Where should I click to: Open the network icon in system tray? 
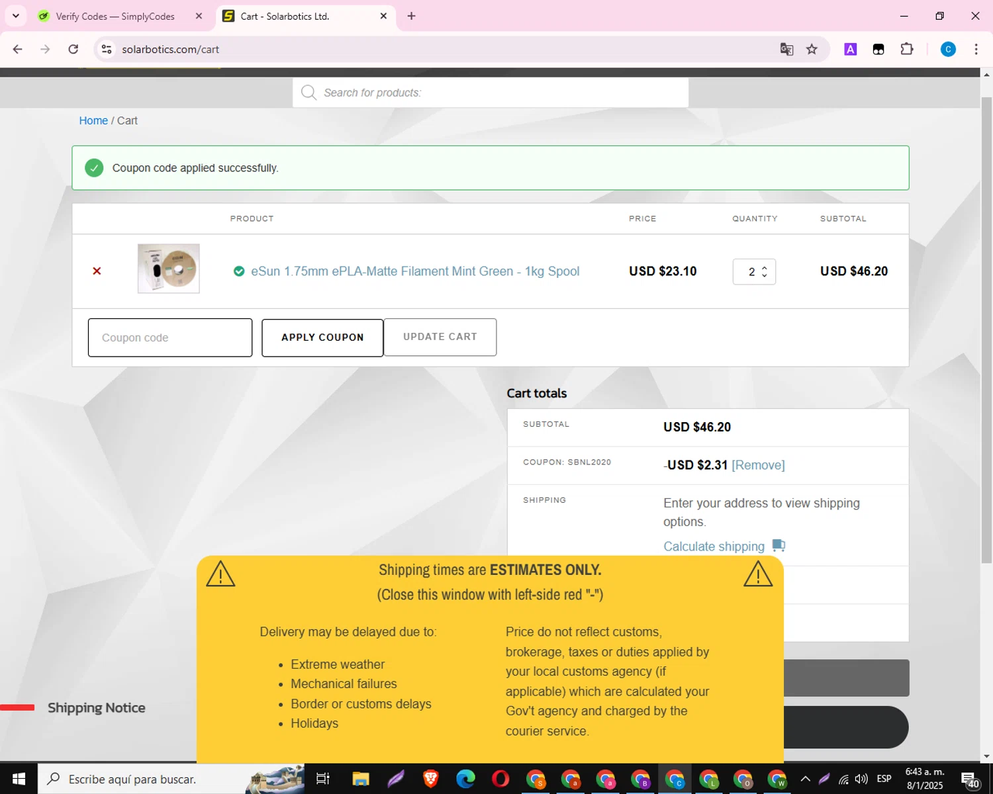tap(843, 779)
